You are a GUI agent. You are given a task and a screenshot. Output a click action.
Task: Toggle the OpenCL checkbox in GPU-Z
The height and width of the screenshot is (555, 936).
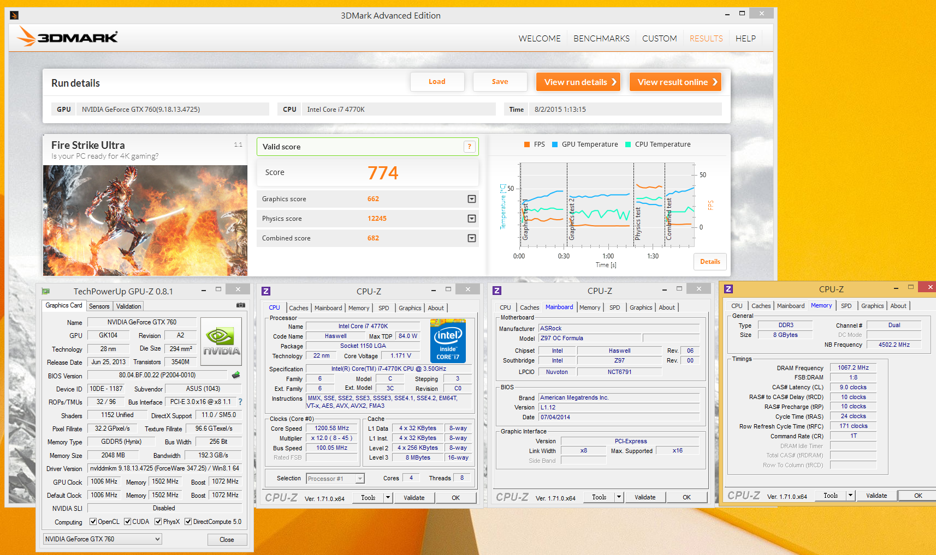[x=93, y=522]
